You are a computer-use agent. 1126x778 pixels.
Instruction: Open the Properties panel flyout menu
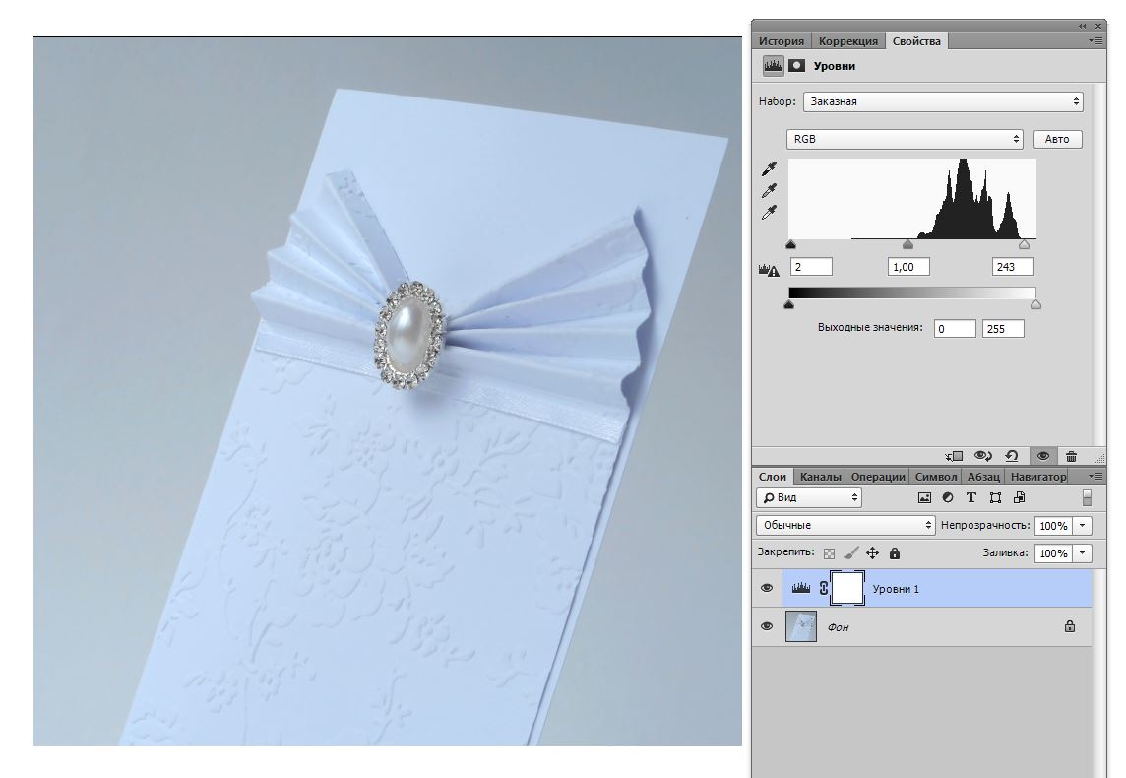(1095, 41)
